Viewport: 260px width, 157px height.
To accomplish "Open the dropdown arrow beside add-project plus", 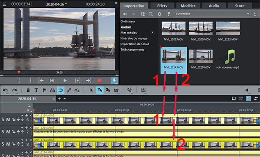I will coord(65,99).
